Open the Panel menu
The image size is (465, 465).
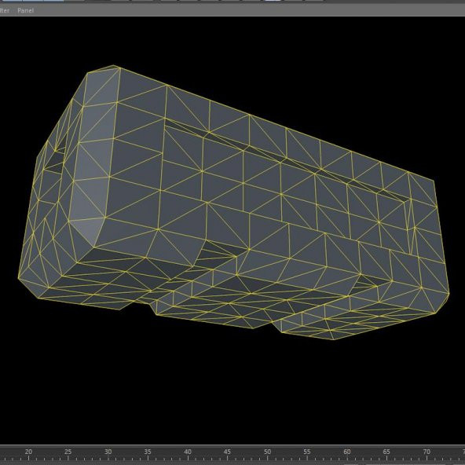[x=25, y=10]
